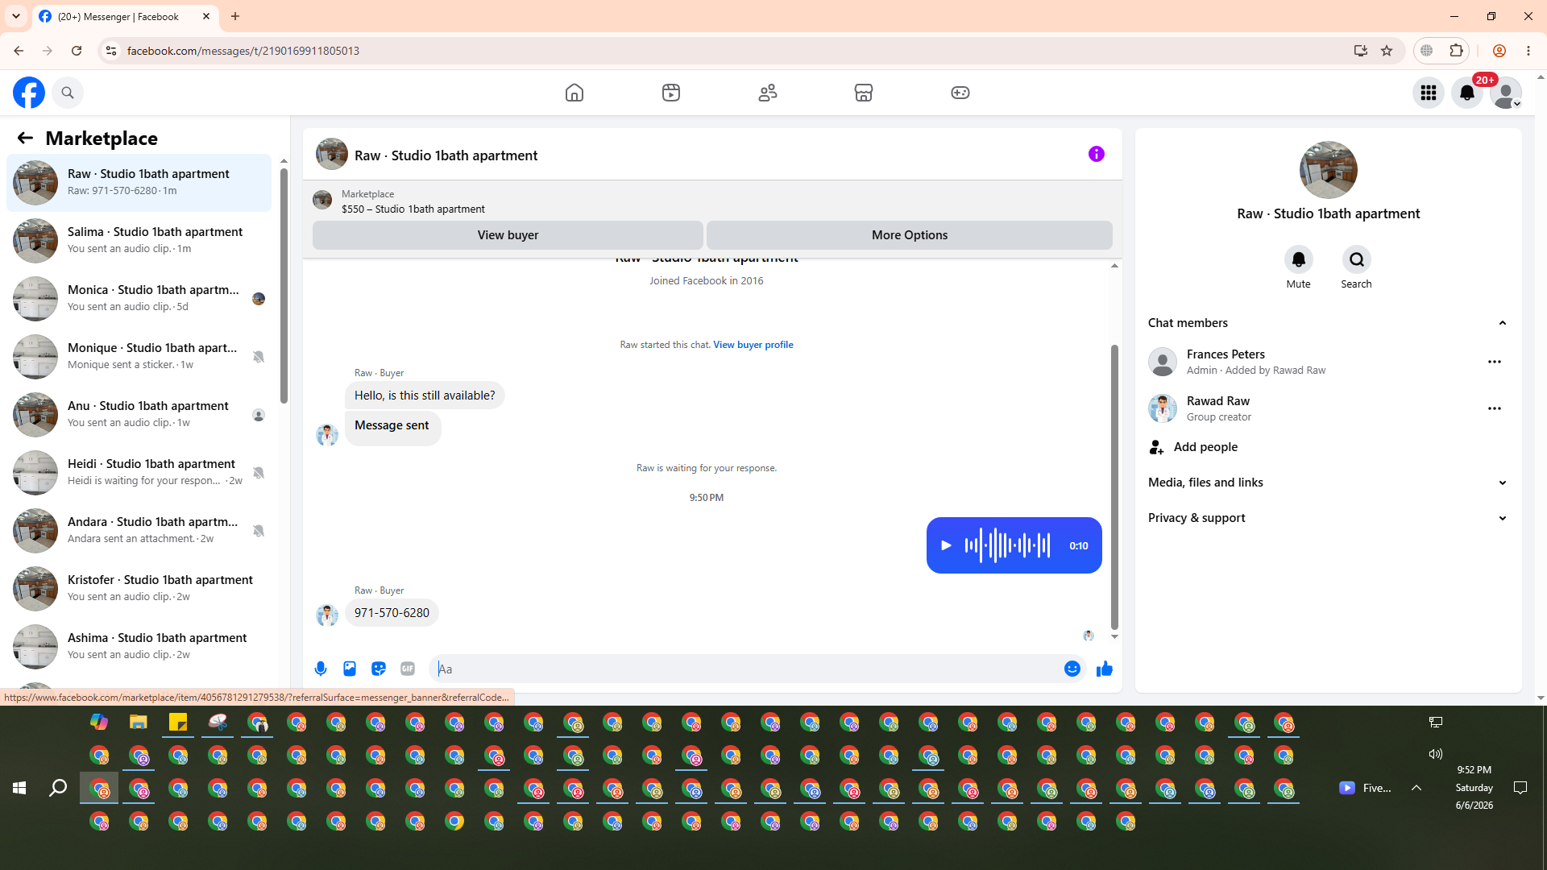The width and height of the screenshot is (1547, 870).
Task: Open notifications bell with 20+ badge
Action: click(1467, 93)
